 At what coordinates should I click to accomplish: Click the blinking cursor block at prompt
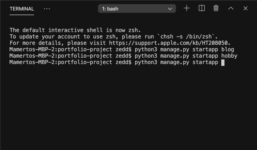coord(223,63)
